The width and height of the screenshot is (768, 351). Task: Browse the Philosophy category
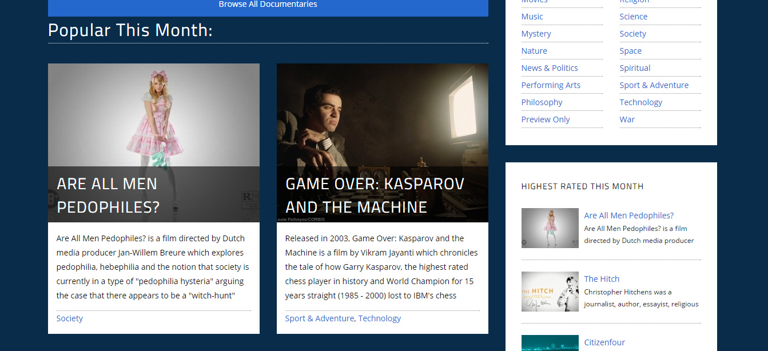click(x=542, y=102)
